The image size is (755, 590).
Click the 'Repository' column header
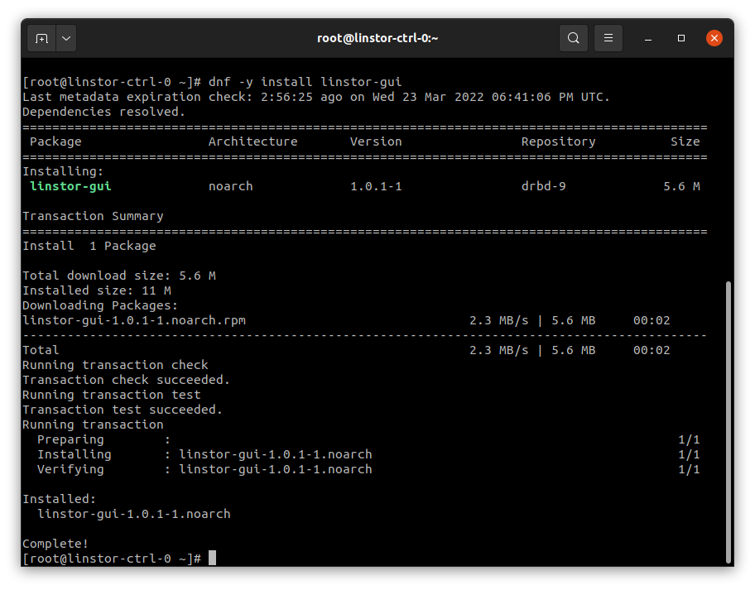(558, 142)
